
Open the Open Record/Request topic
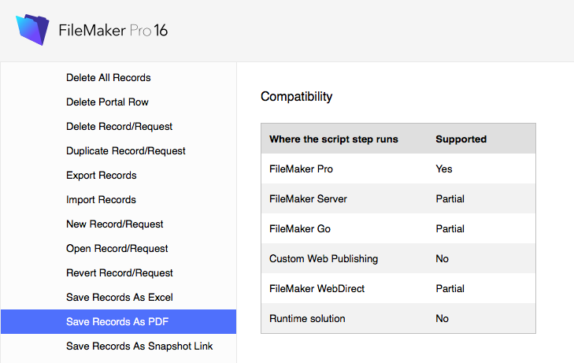[117, 249]
